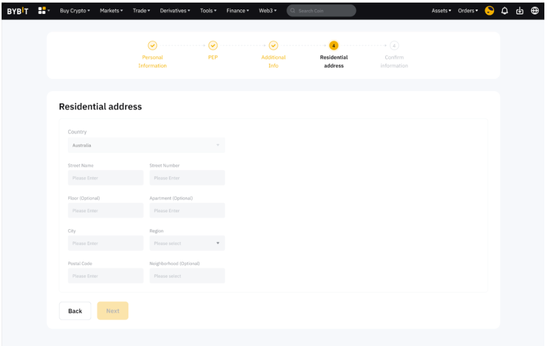The image size is (547, 346).
Task: Focus the Street Name input field
Action: (105, 178)
